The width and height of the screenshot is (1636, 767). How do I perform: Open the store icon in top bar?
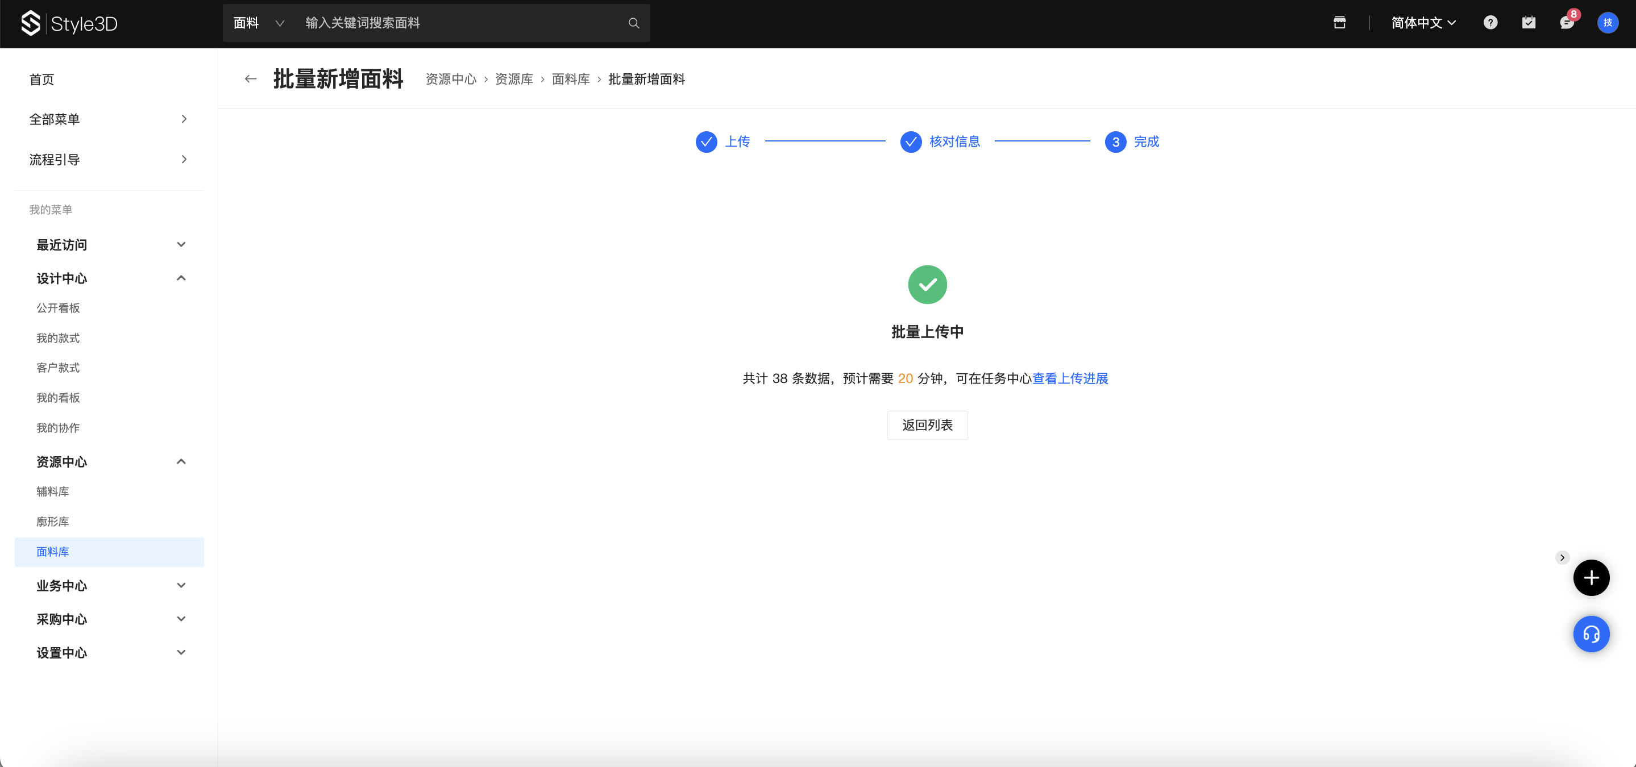point(1339,23)
